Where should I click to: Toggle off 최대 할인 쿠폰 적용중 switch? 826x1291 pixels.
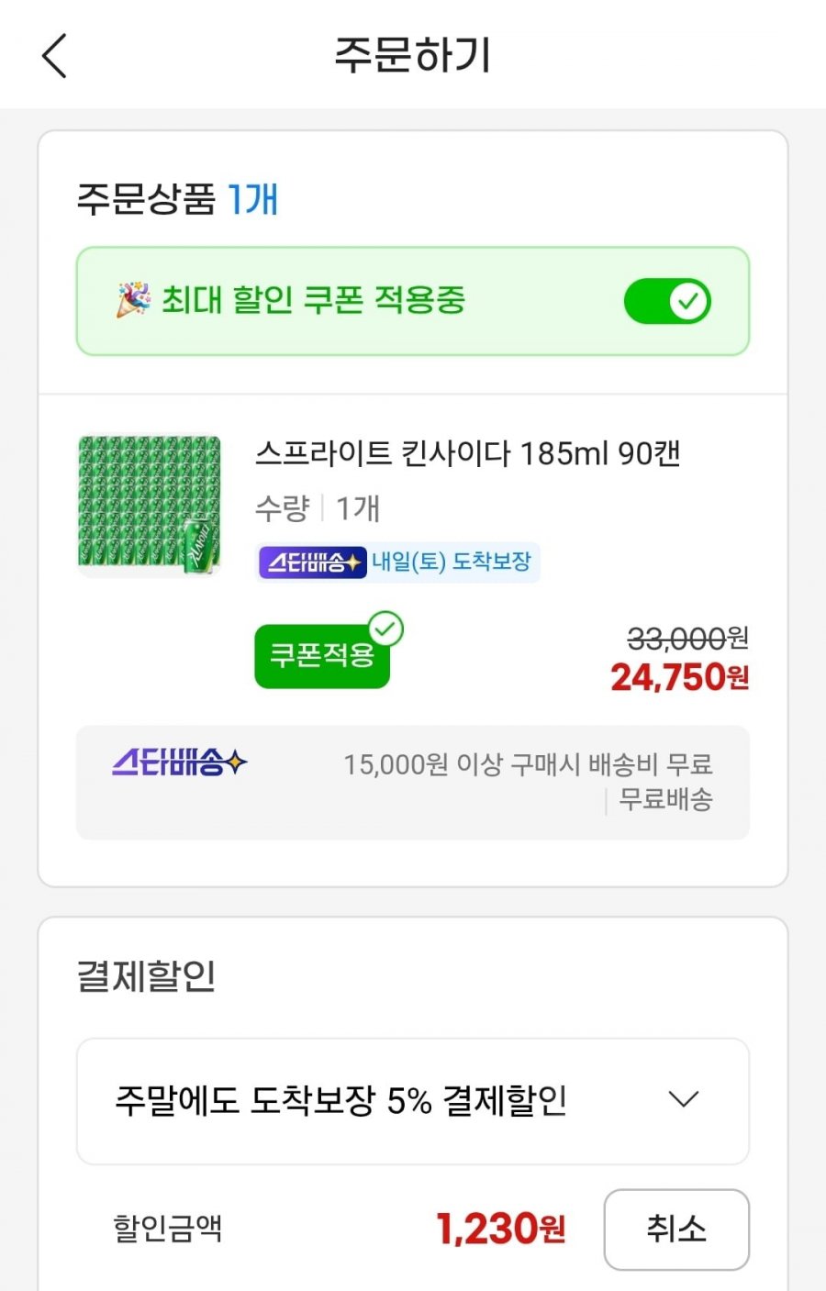pyautogui.click(x=667, y=301)
